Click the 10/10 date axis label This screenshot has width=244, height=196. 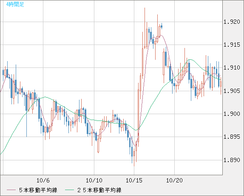(x=94, y=180)
